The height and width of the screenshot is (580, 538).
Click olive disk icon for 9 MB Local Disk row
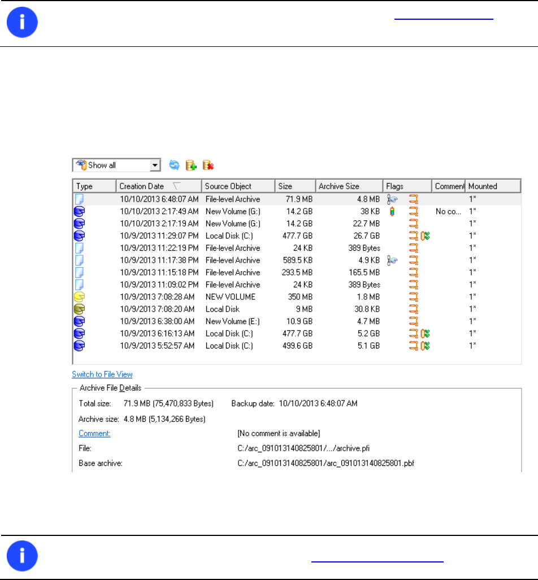click(79, 309)
